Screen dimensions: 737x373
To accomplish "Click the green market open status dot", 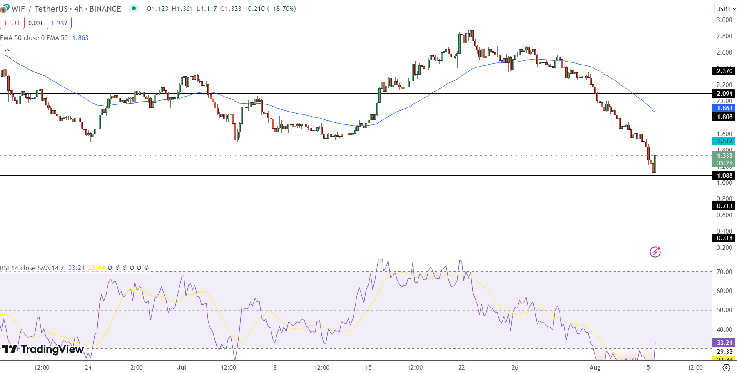I will 133,8.
